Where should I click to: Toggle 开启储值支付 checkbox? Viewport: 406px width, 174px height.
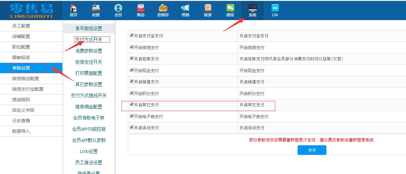(132, 81)
